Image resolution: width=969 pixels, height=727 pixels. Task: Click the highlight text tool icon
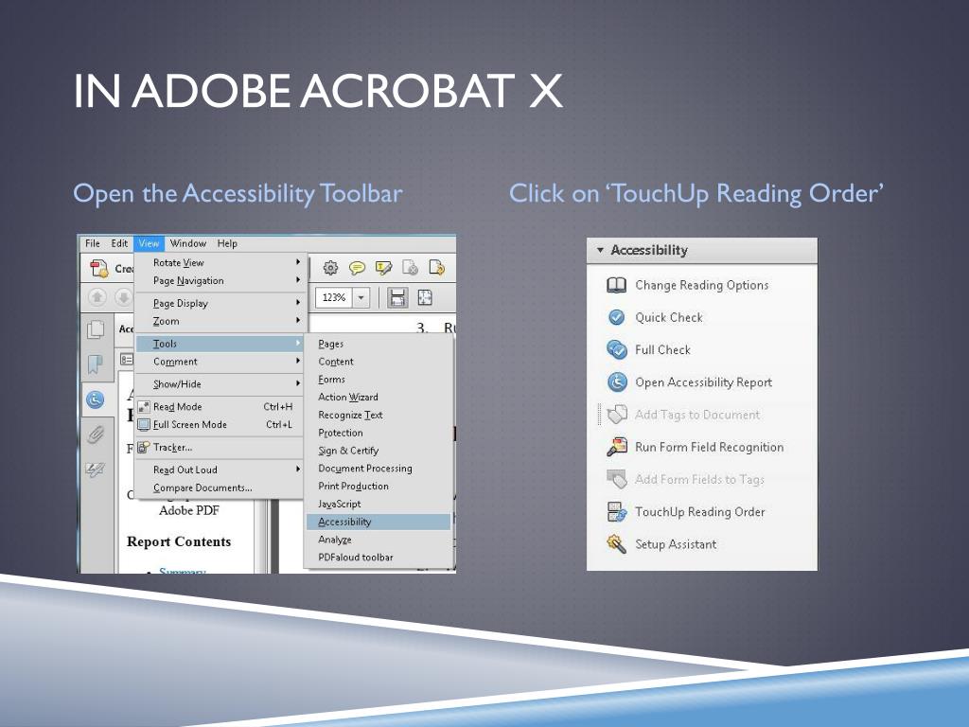[x=383, y=268]
